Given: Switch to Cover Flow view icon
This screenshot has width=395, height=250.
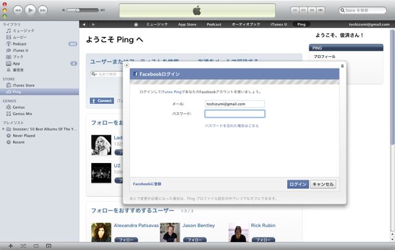Looking at the screenshot, I should [320, 10].
